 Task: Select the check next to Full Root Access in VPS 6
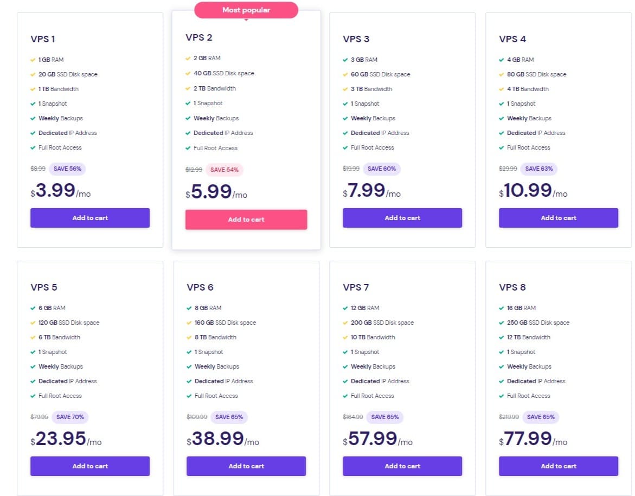pos(189,396)
